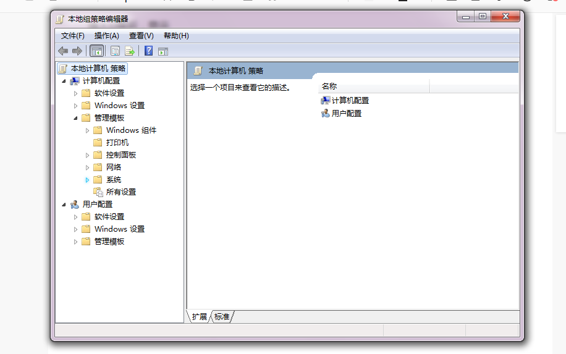This screenshot has width=566, height=354.
Task: Expand the 系统 node
Action: [x=87, y=180]
